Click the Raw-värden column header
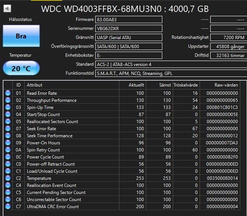This screenshot has width=247, height=216. coord(220,85)
